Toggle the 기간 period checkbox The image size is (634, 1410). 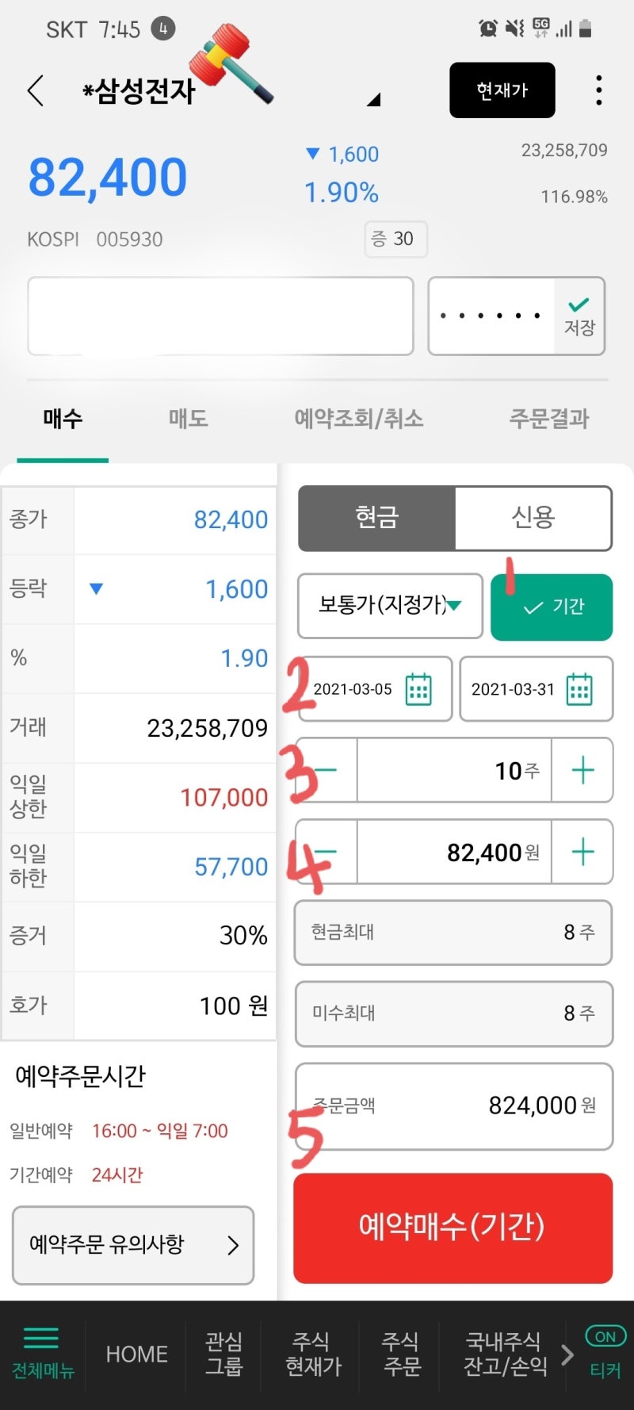pos(552,607)
